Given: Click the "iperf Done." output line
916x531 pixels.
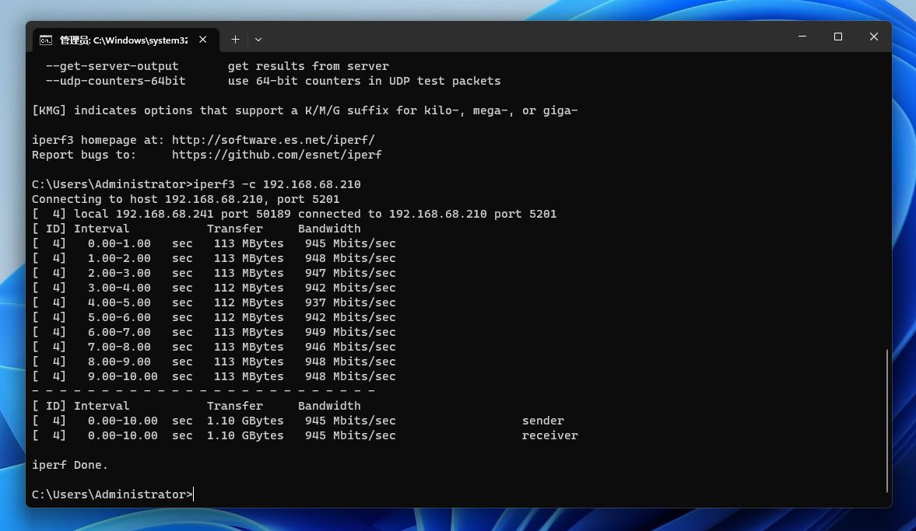Looking at the screenshot, I should tap(70, 465).
